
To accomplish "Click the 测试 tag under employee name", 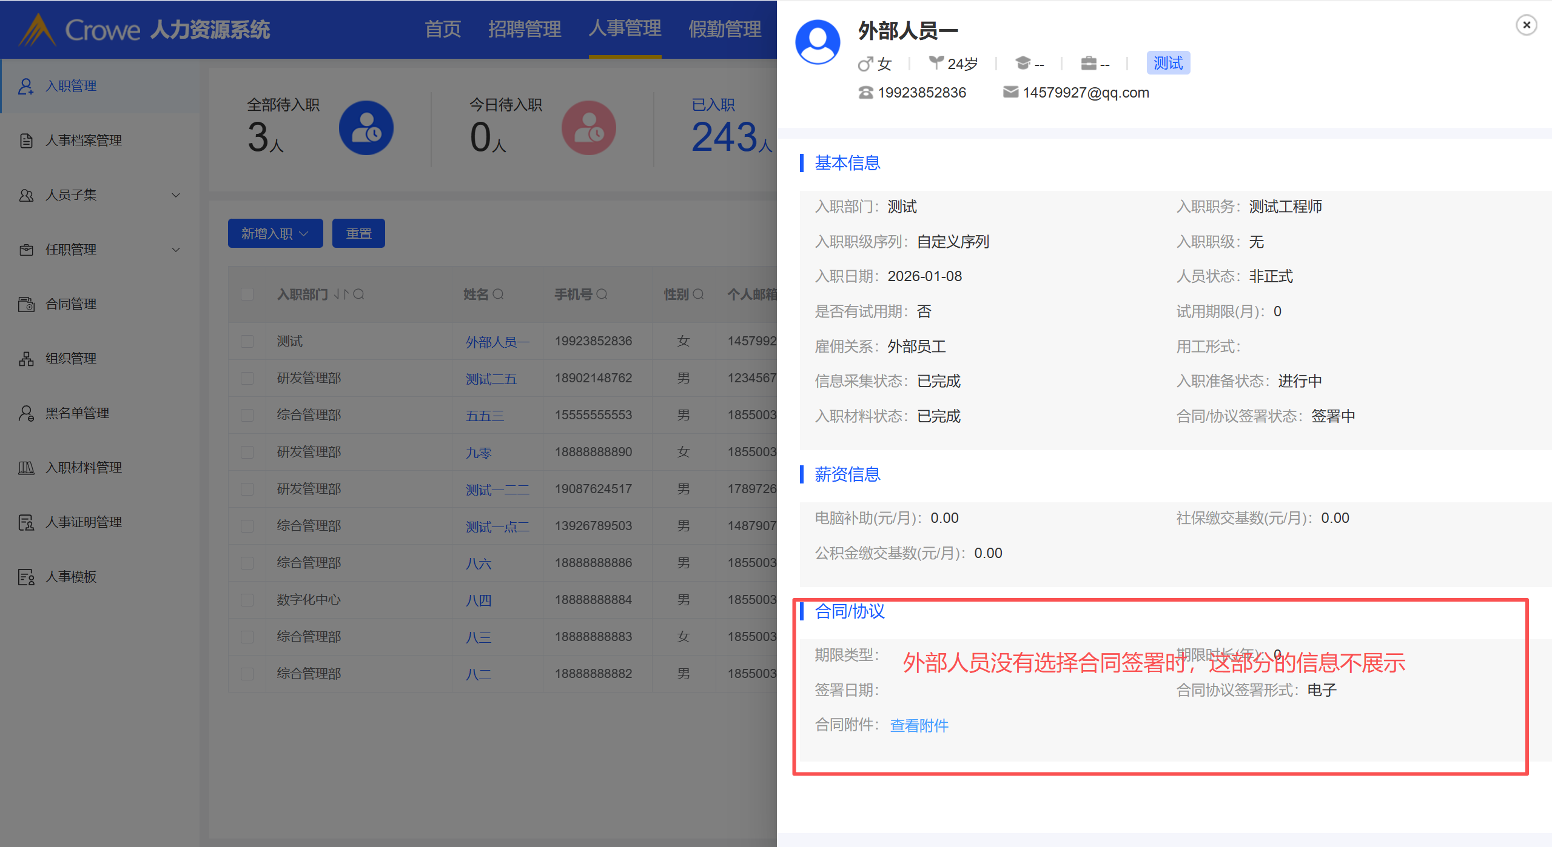I will pyautogui.click(x=1167, y=64).
